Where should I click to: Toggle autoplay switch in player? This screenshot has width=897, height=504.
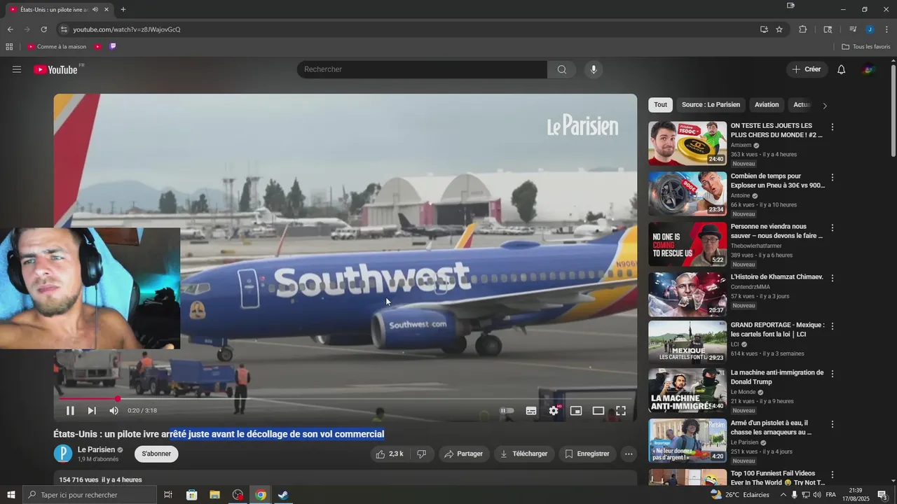pyautogui.click(x=507, y=411)
